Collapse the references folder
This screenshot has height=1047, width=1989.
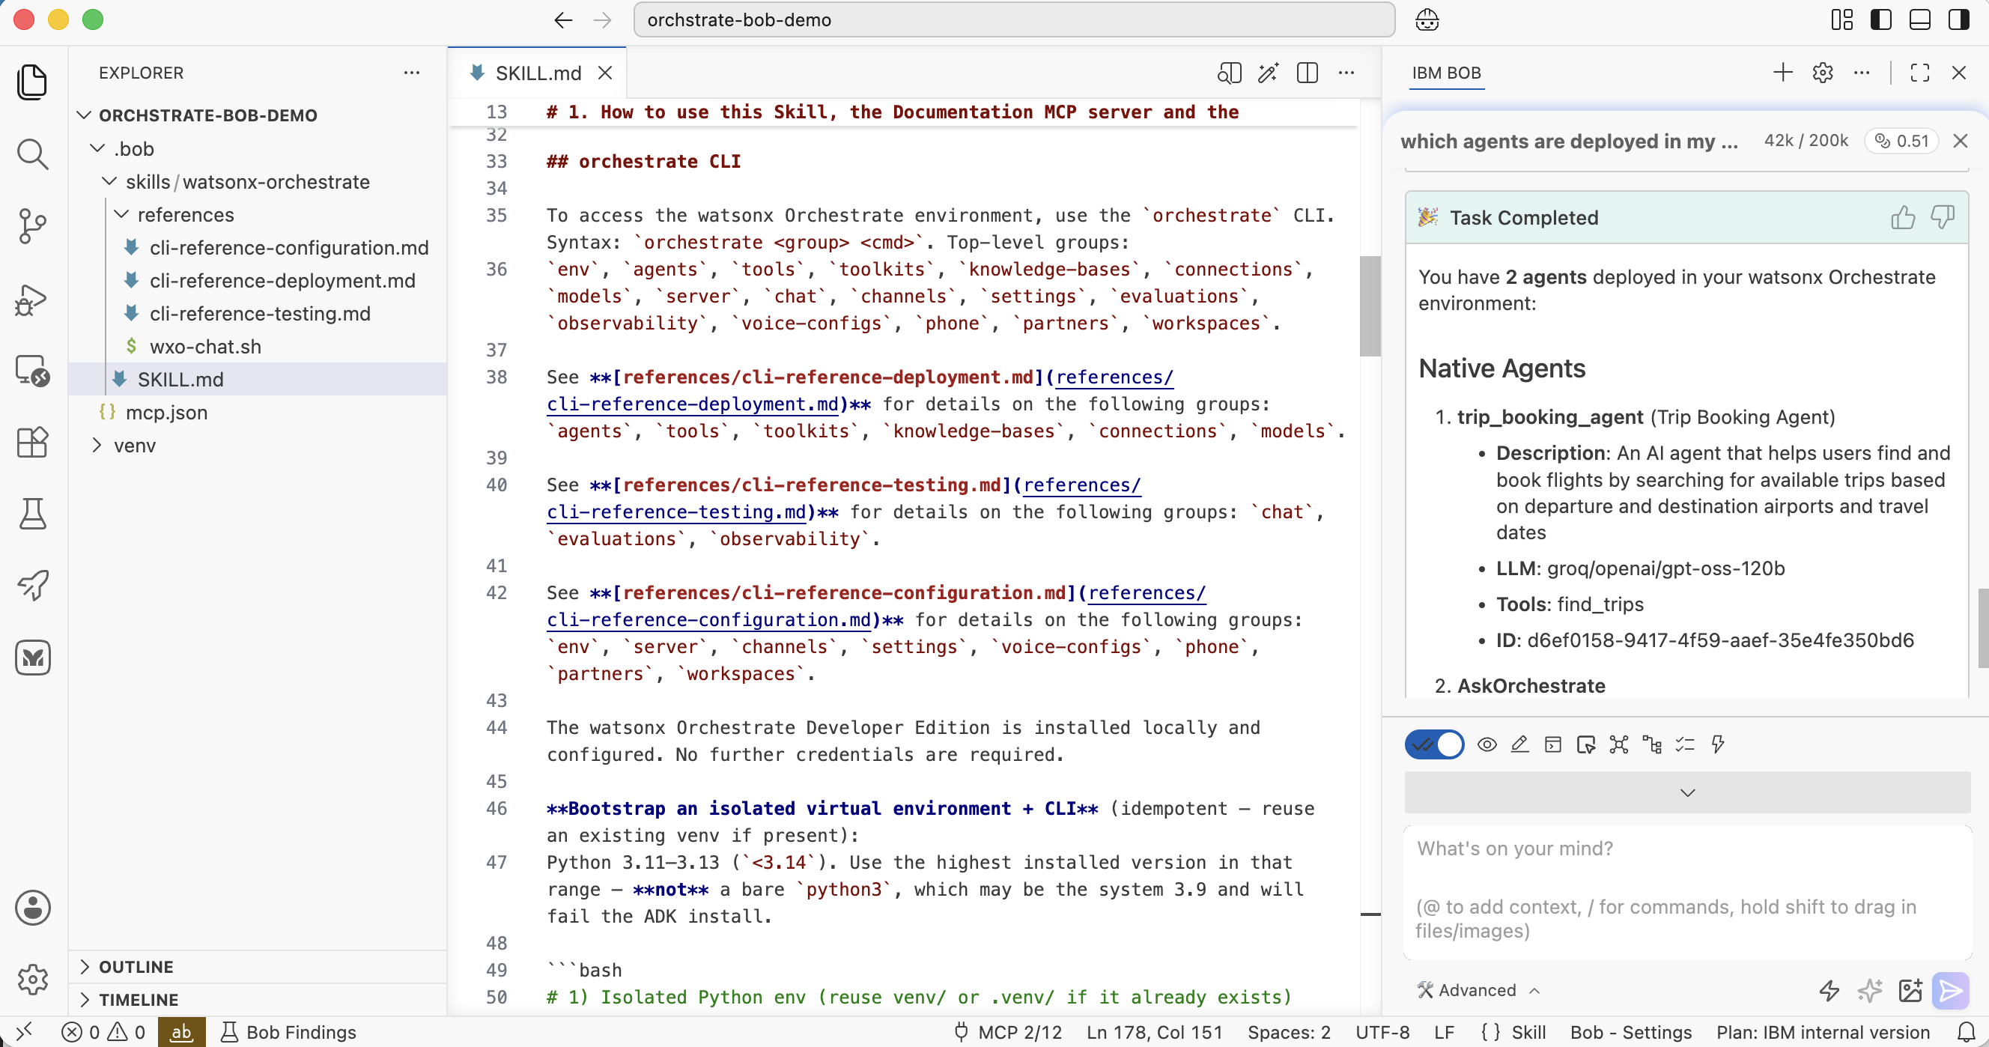coord(121,214)
